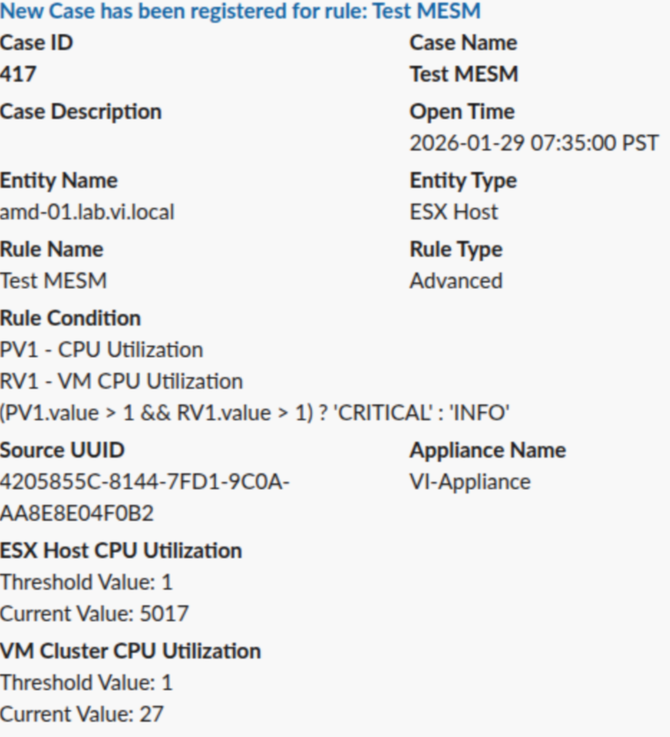
Task: Click the VM Cluster CPU Utilization heading
Action: click(130, 651)
